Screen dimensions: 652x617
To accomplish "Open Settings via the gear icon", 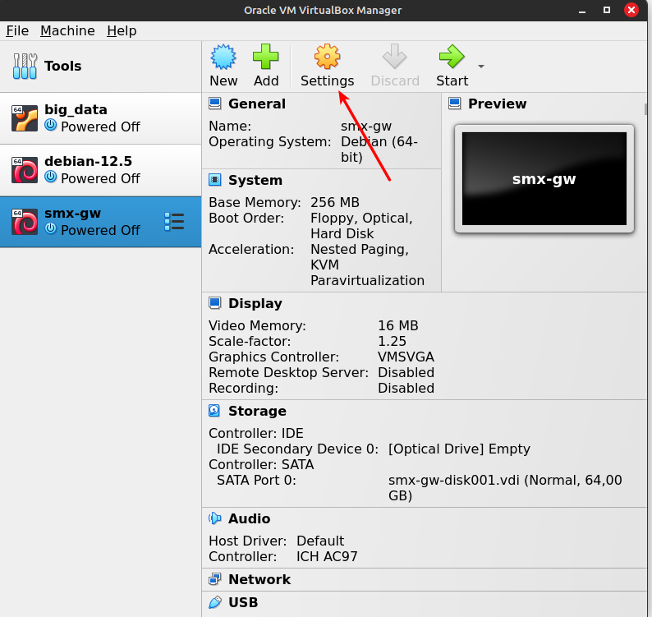I will point(327,58).
